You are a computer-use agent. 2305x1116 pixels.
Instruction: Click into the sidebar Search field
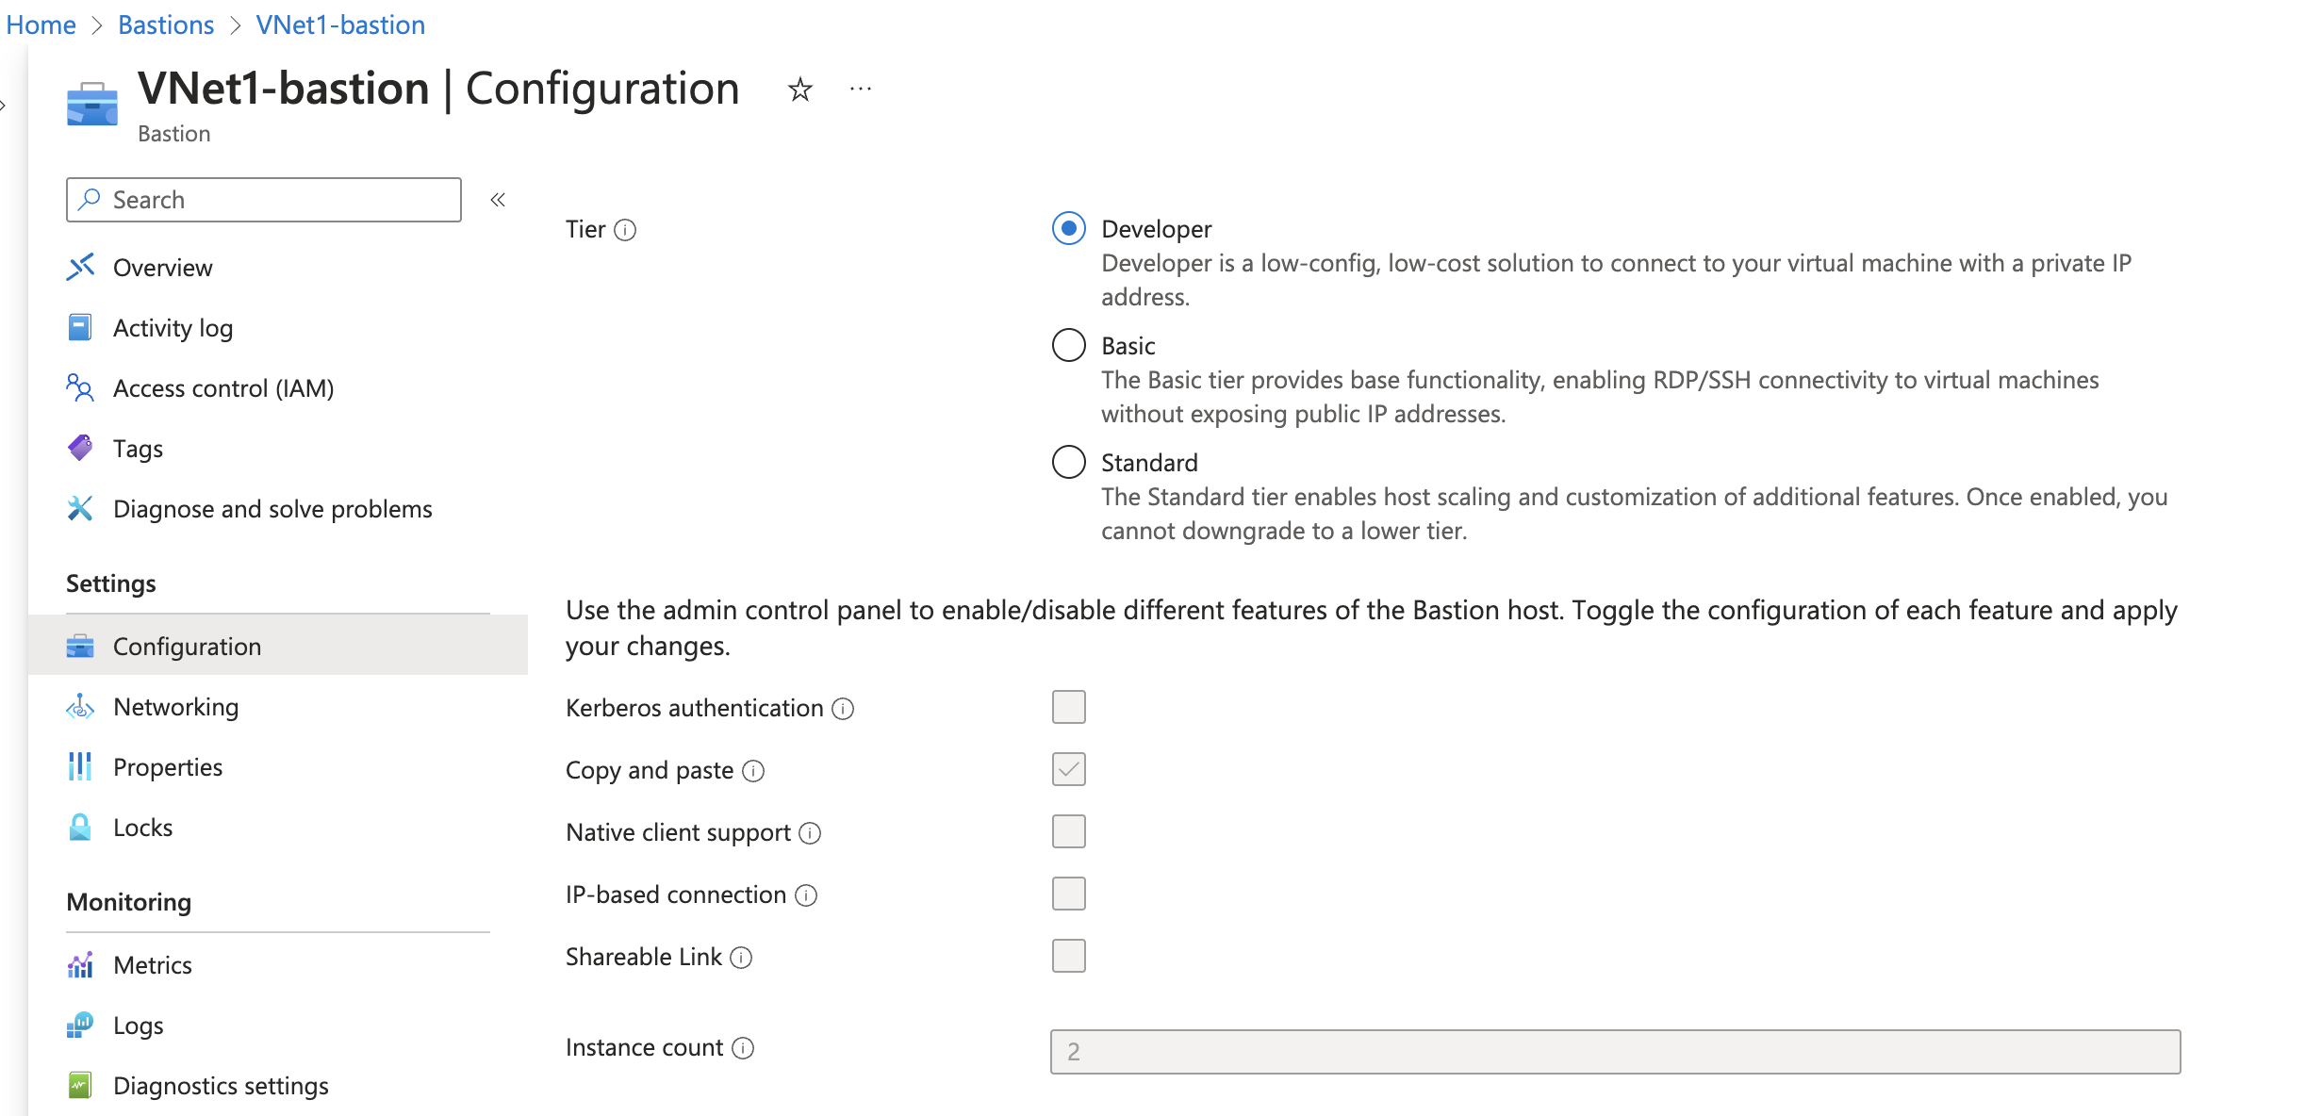[264, 200]
